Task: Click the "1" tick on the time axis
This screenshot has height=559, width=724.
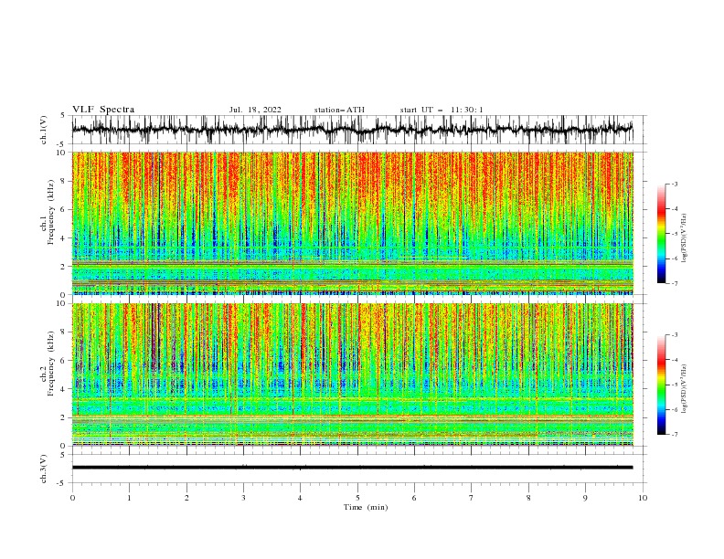Action: pyautogui.click(x=129, y=498)
